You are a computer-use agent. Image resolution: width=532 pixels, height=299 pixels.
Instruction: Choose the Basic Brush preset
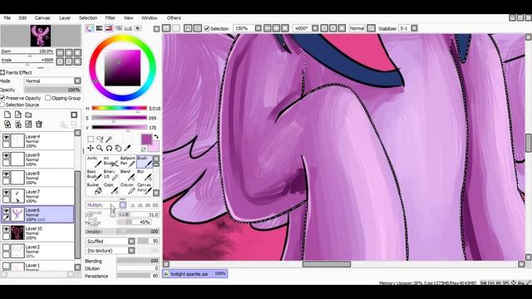pos(94,175)
